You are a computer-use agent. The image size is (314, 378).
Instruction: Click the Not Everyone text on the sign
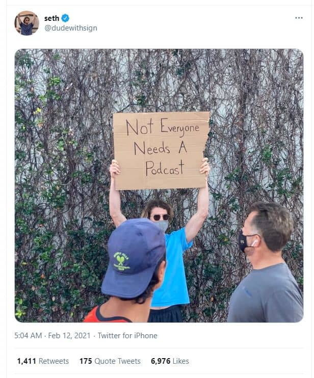(163, 127)
